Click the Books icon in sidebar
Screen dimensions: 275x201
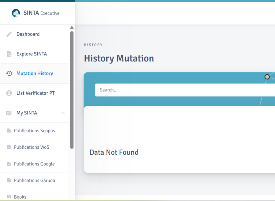pos(9,197)
